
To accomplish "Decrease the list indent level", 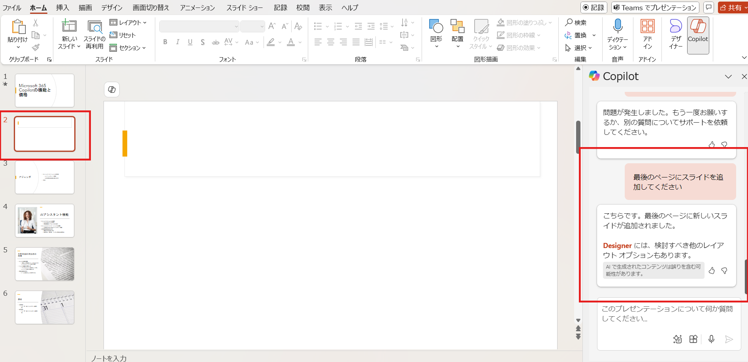I will click(x=358, y=26).
